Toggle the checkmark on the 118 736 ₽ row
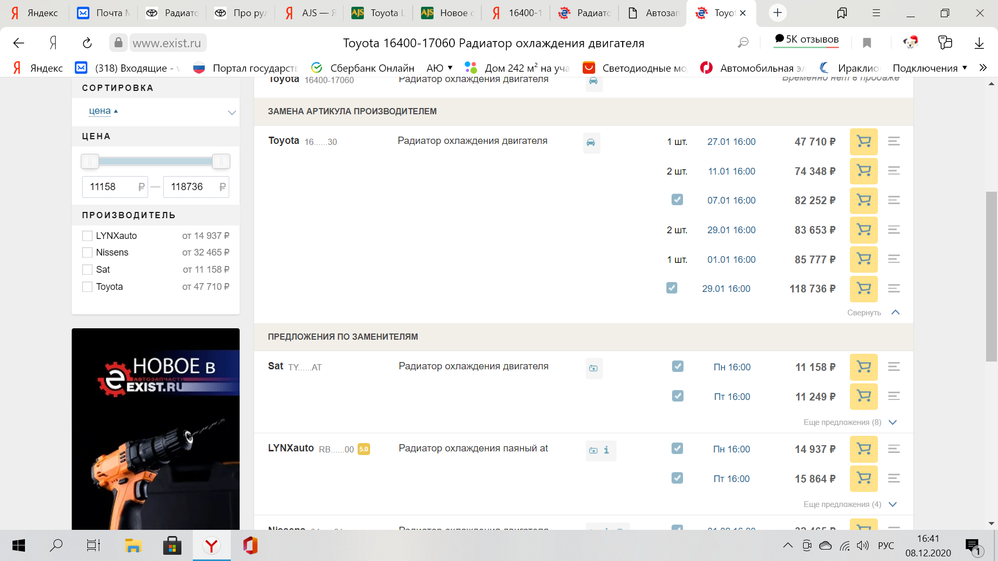The width and height of the screenshot is (998, 561). point(672,288)
